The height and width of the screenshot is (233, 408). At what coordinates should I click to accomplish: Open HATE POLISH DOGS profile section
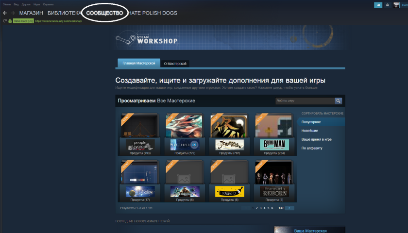click(x=152, y=13)
